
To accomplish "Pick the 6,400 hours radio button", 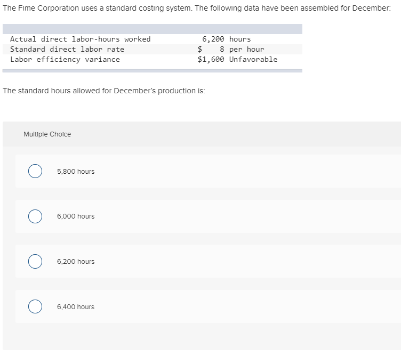I will [x=35, y=306].
